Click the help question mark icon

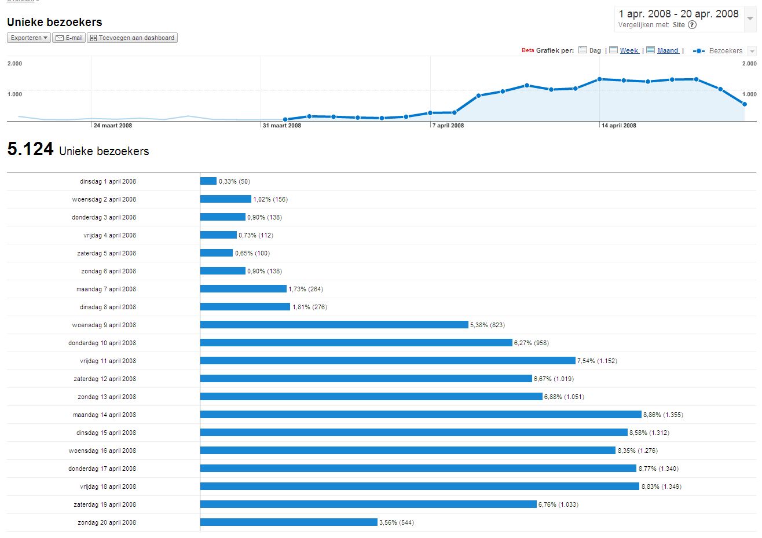(x=692, y=25)
